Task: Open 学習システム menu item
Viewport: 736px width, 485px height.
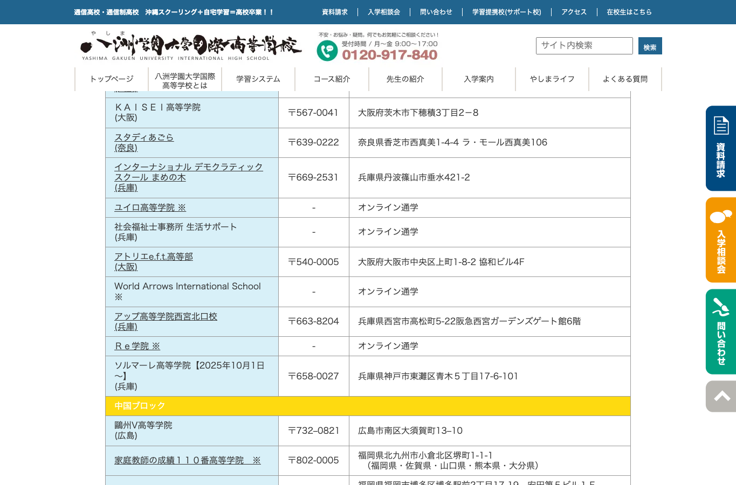Action: 258,79
